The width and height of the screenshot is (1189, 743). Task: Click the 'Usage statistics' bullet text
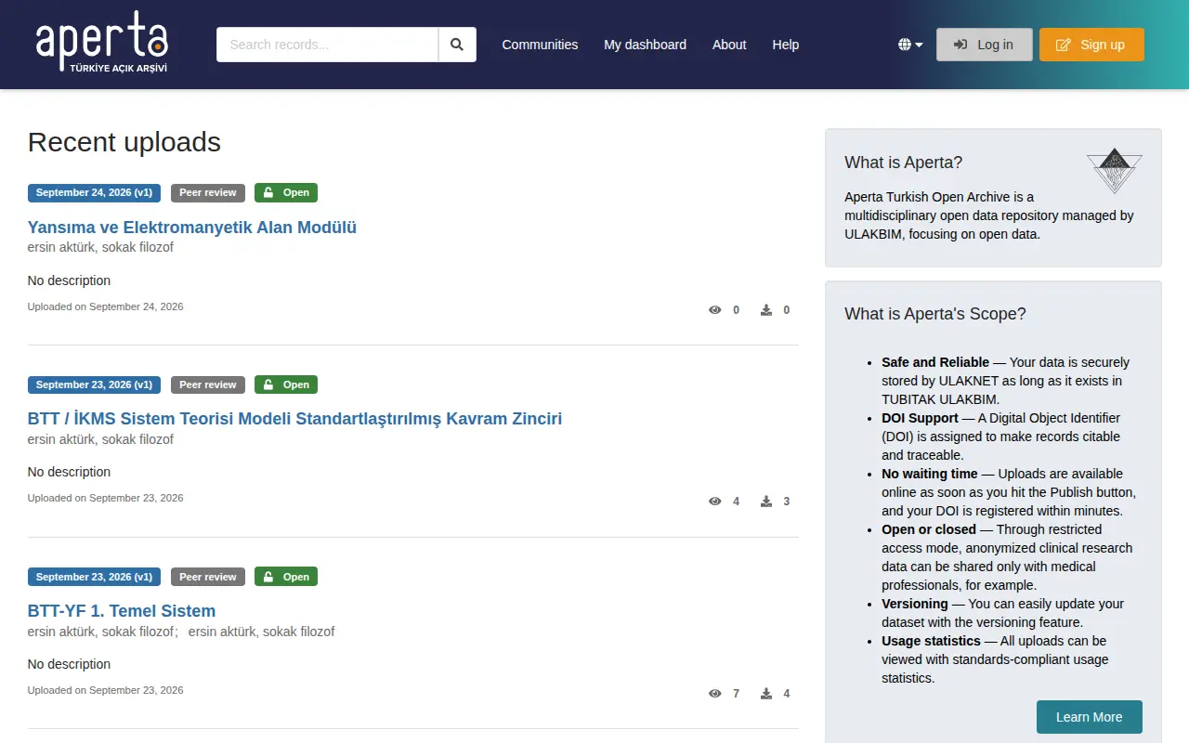pos(931,641)
